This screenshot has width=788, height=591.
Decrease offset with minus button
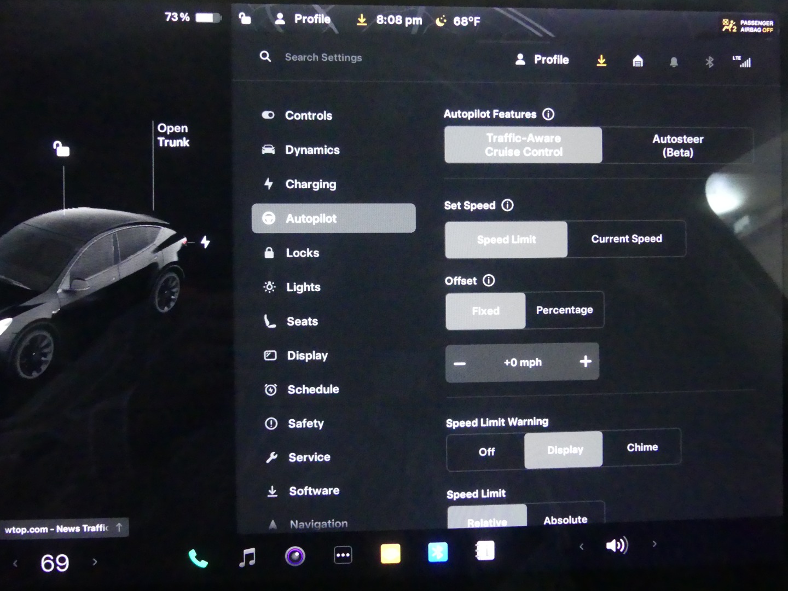pyautogui.click(x=460, y=363)
